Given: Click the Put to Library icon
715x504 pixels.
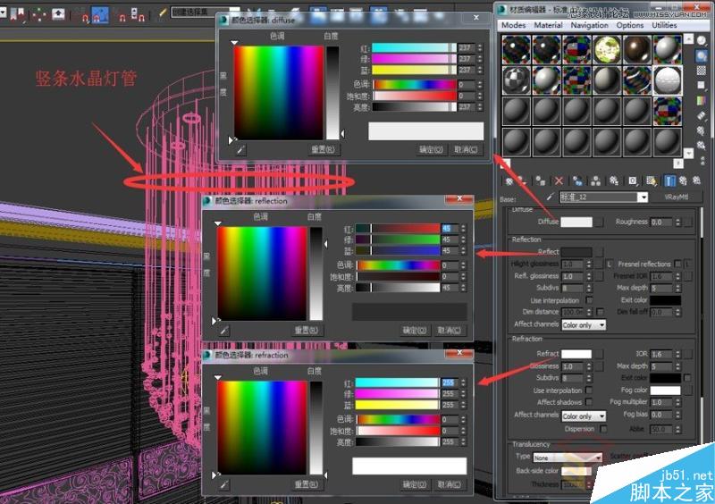Looking at the screenshot, I should point(614,181).
